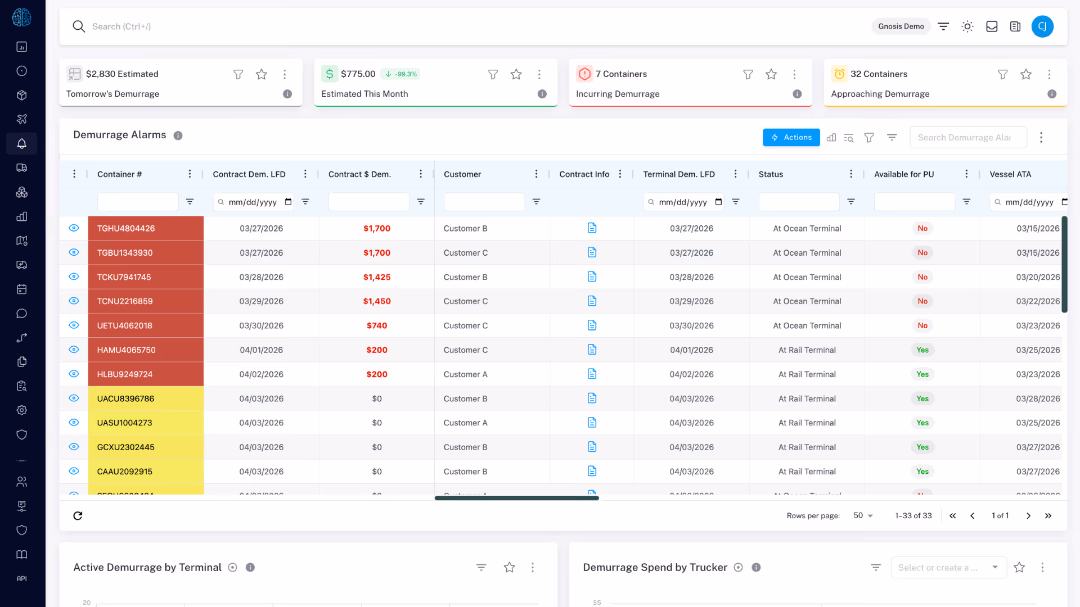Filter the Incurring Demurrage card funnel
Viewport: 1080px width, 607px height.
pyautogui.click(x=748, y=74)
